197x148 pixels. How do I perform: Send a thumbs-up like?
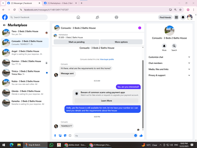pyautogui.click(x=141, y=135)
